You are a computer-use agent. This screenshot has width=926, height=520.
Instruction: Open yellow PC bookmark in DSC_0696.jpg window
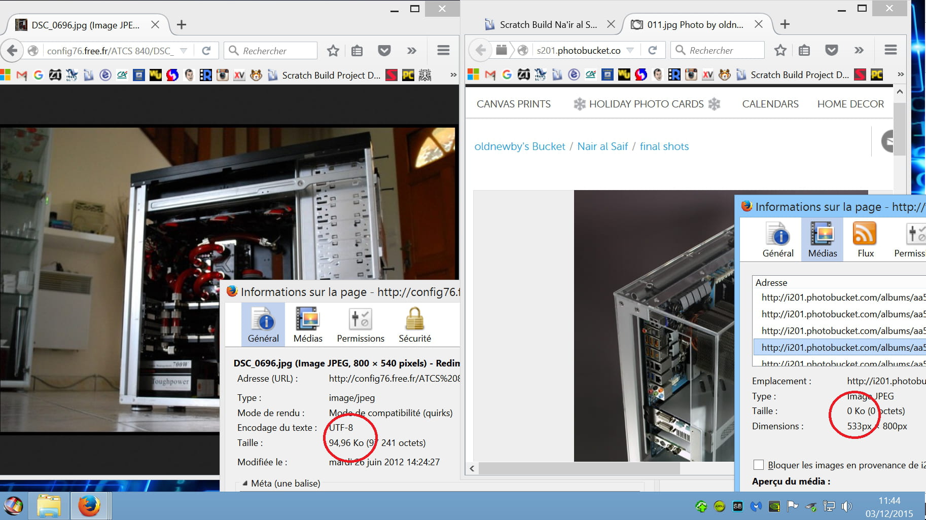click(x=408, y=76)
